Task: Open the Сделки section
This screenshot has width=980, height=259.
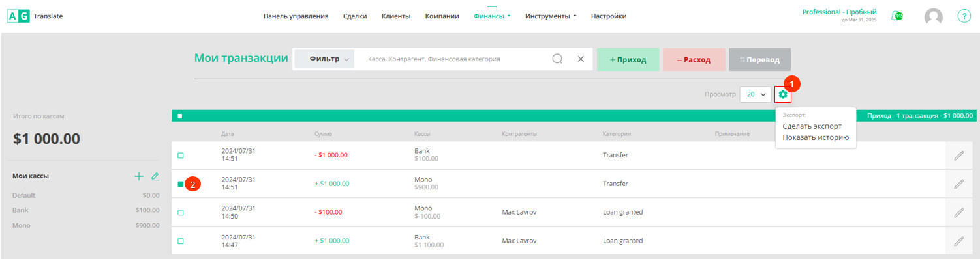Action: pyautogui.click(x=355, y=16)
